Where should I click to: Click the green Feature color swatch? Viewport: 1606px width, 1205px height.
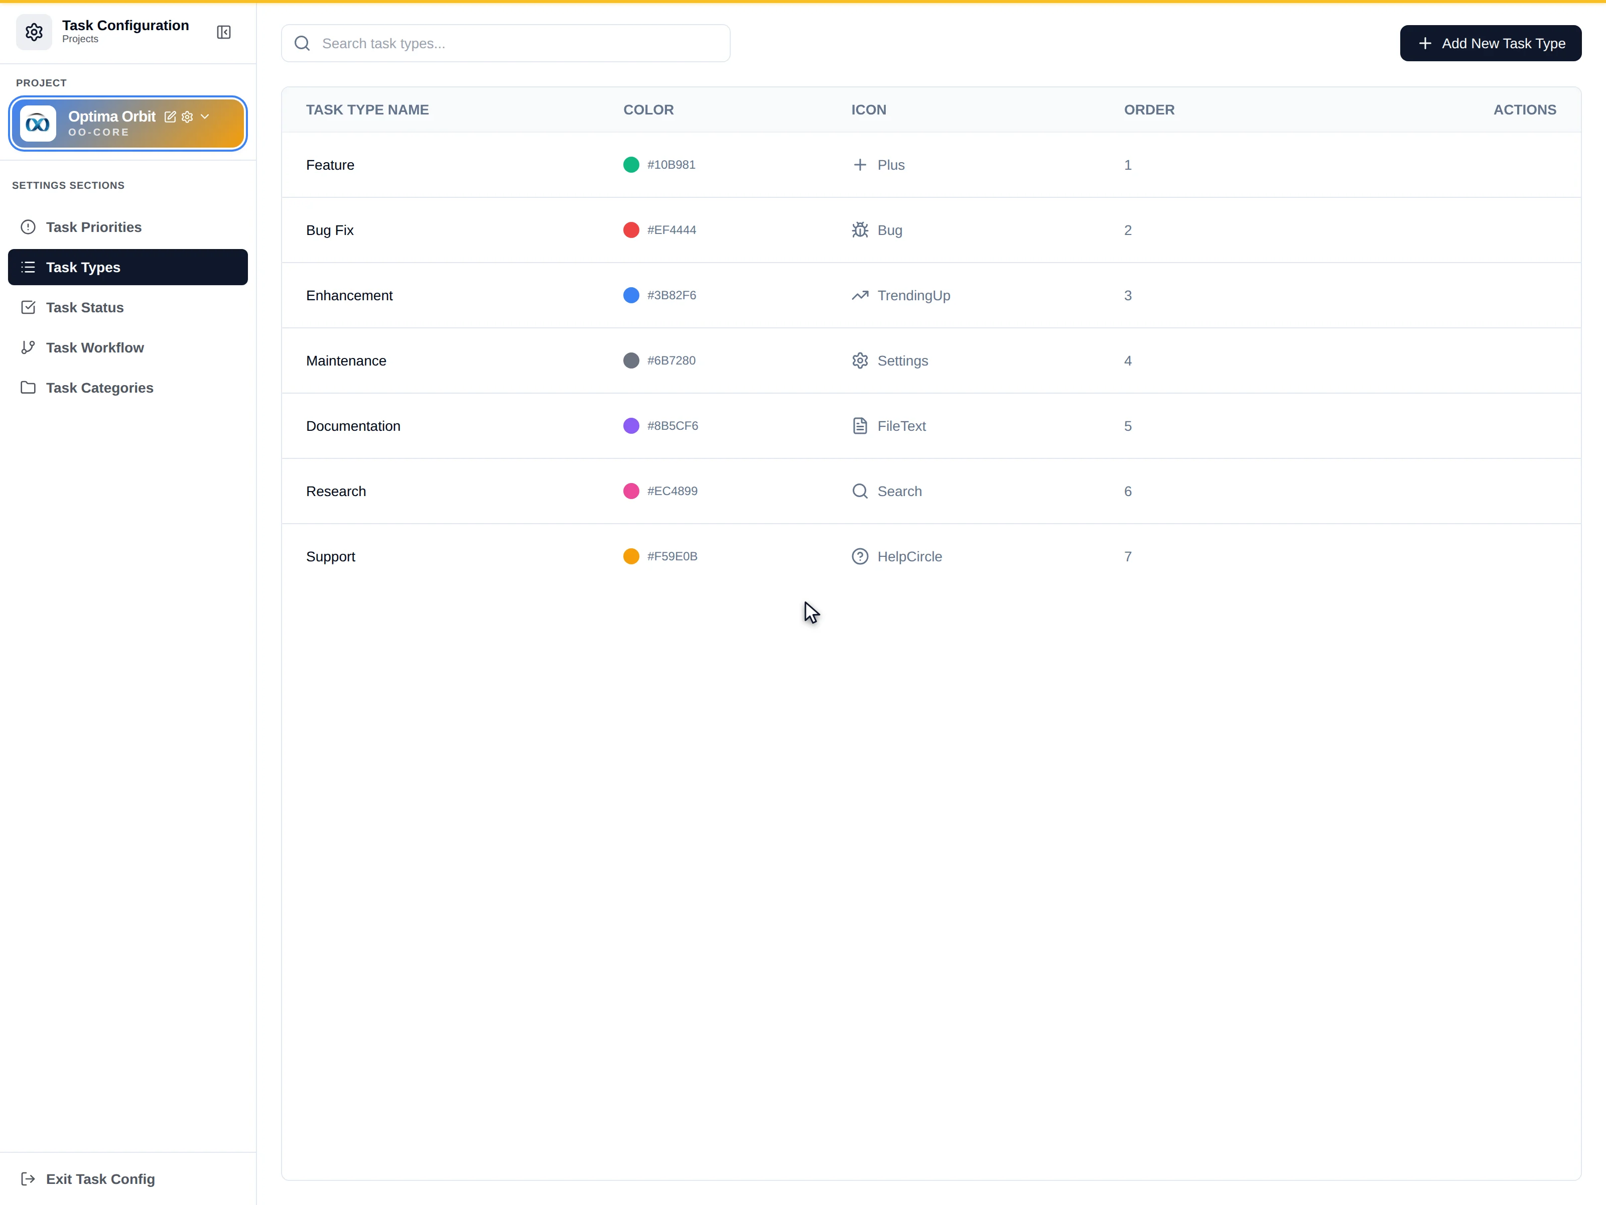pyautogui.click(x=631, y=165)
